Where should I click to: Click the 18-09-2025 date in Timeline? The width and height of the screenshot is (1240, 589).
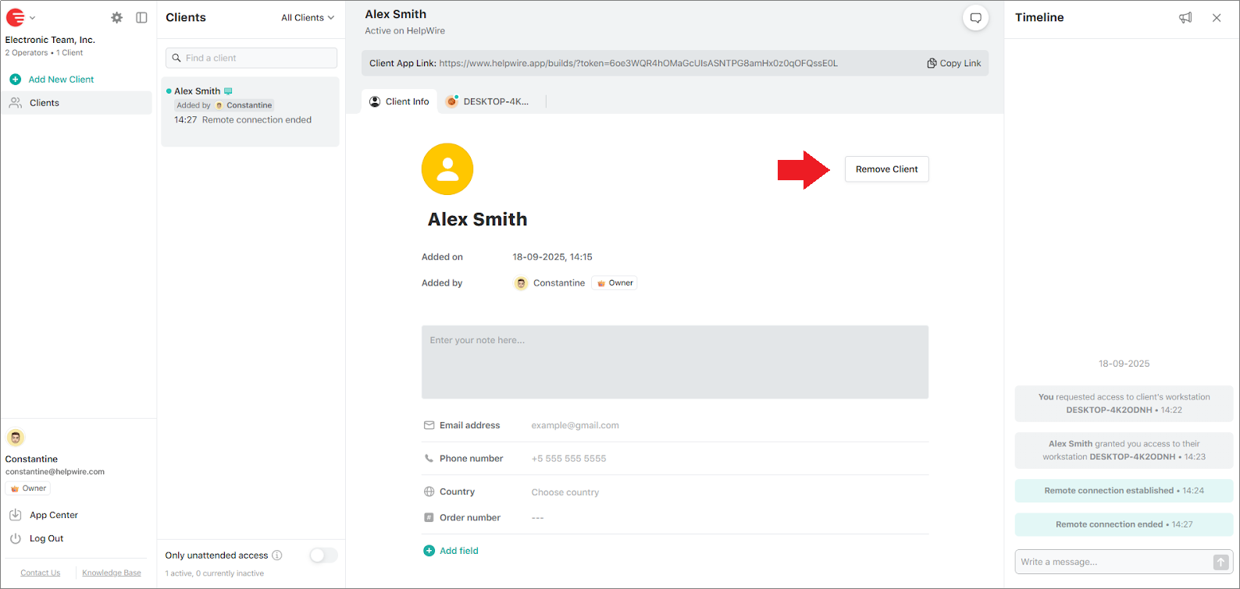[x=1124, y=364]
